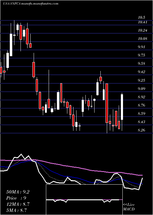Click the 50MA : 9.2 reading
Image resolution: width=153 pixels, height=215 pixels.
[x=18, y=192]
